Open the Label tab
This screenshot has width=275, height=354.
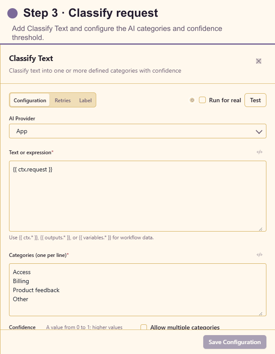point(86,100)
